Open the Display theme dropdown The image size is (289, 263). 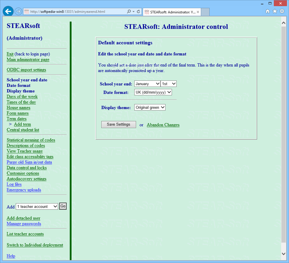point(150,108)
